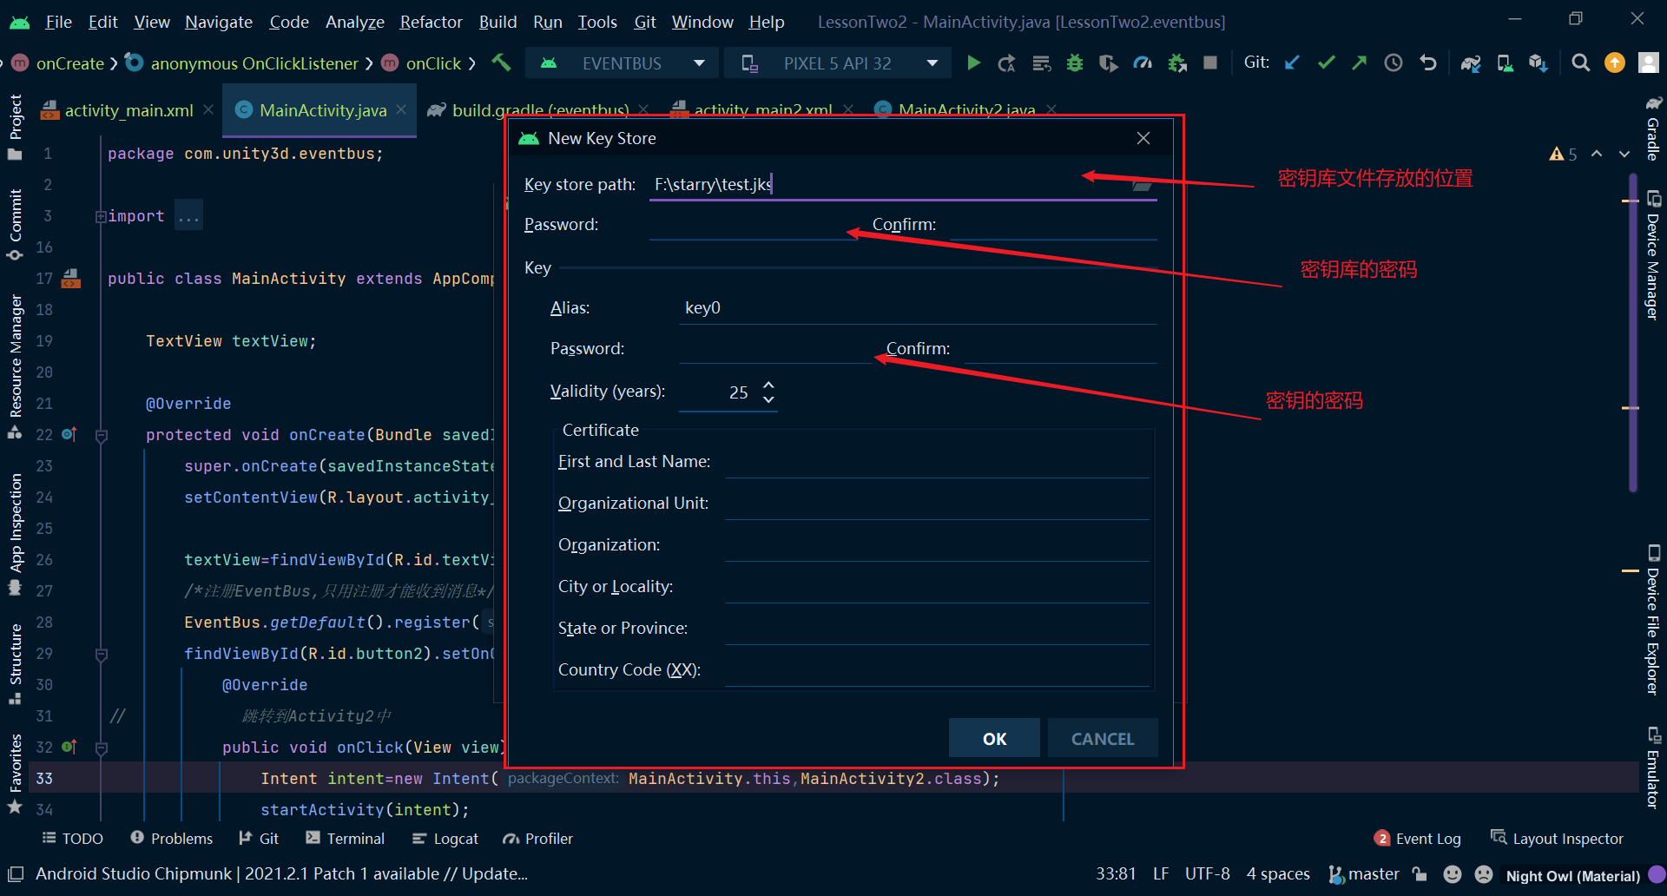Go to previous highlighted warning arrow
The height and width of the screenshot is (896, 1667).
pyautogui.click(x=1597, y=154)
